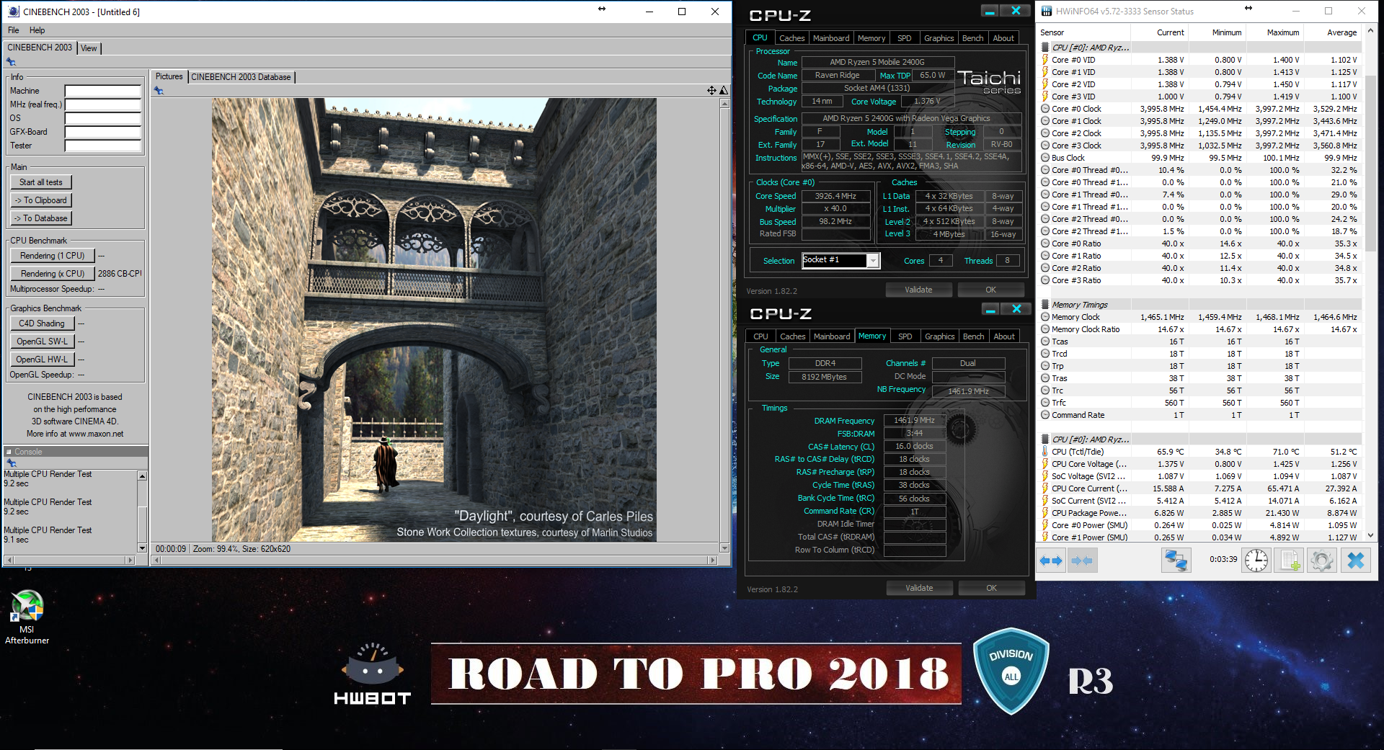
Task: Click the minimize dash in bottom CPU-Z window
Action: (x=990, y=310)
